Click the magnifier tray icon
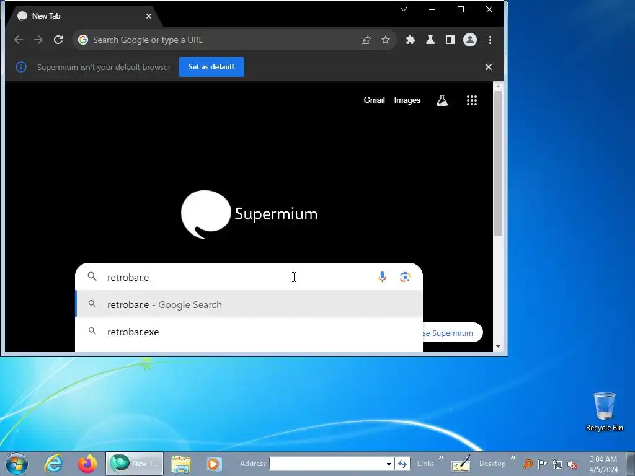Viewport: 635px width, 476px height. [x=528, y=464]
